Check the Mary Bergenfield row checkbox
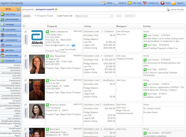Screen dimensions: 186x137 [x=25, y=56]
